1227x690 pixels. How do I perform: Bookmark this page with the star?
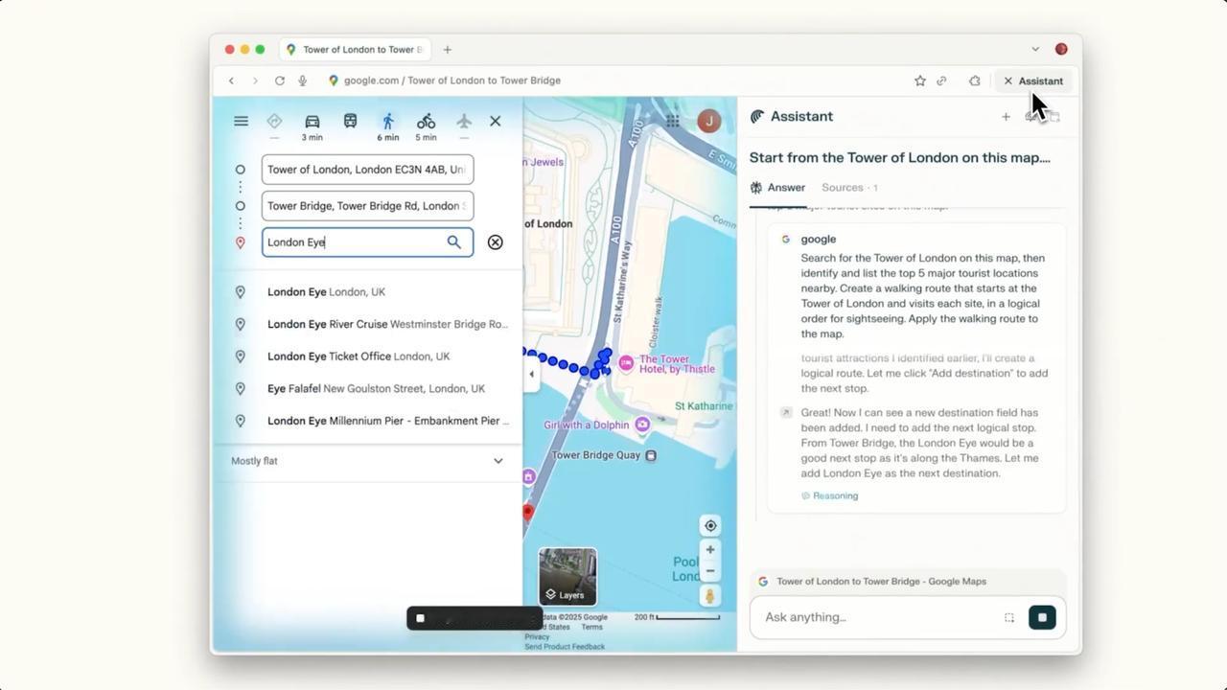(x=920, y=80)
